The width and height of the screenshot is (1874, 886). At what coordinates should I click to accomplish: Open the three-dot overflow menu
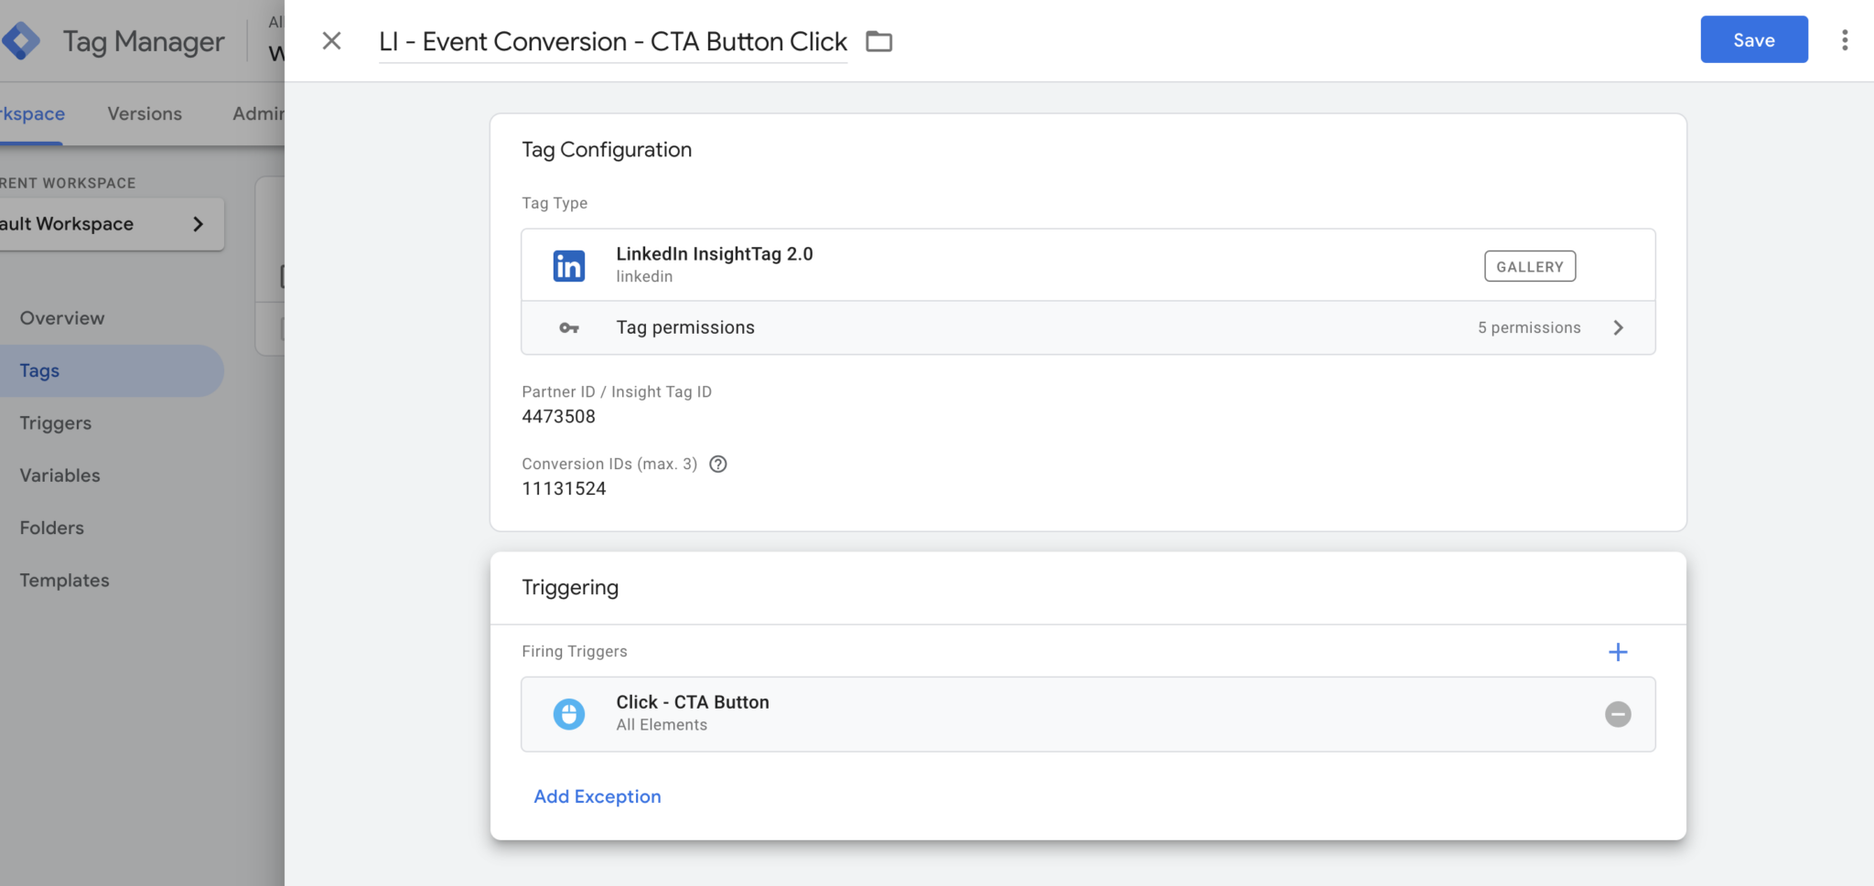[x=1845, y=40]
